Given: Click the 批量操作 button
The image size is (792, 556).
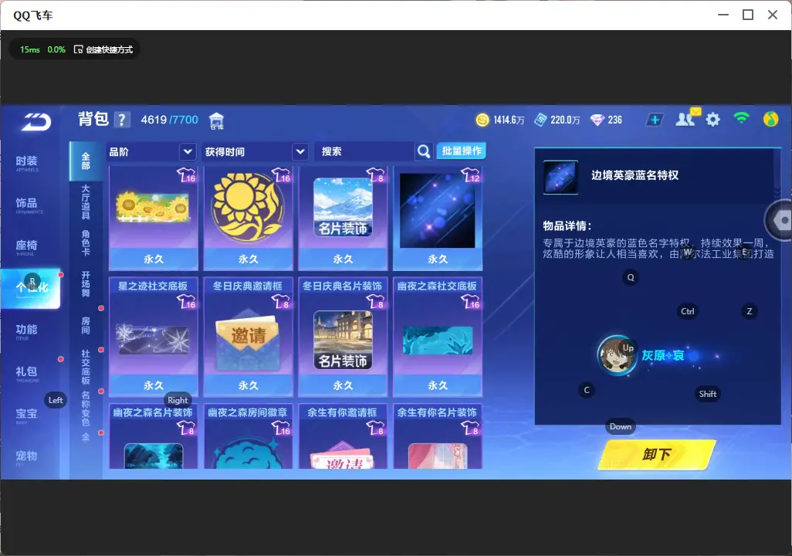Looking at the screenshot, I should click(461, 151).
